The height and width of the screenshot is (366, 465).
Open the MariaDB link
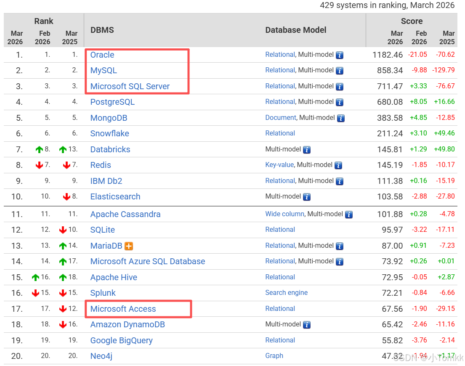coord(106,246)
